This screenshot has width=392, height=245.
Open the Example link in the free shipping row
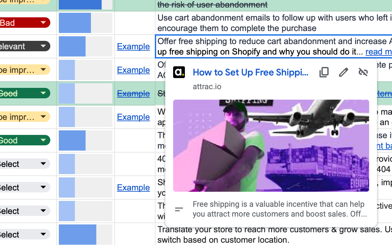[x=133, y=46]
